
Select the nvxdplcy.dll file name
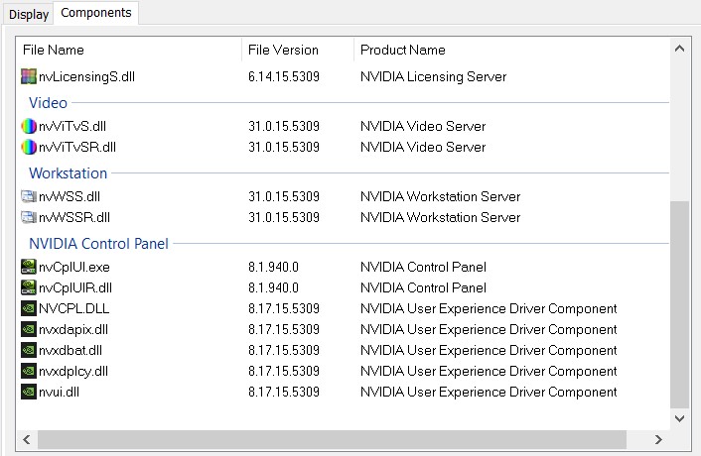(73, 371)
